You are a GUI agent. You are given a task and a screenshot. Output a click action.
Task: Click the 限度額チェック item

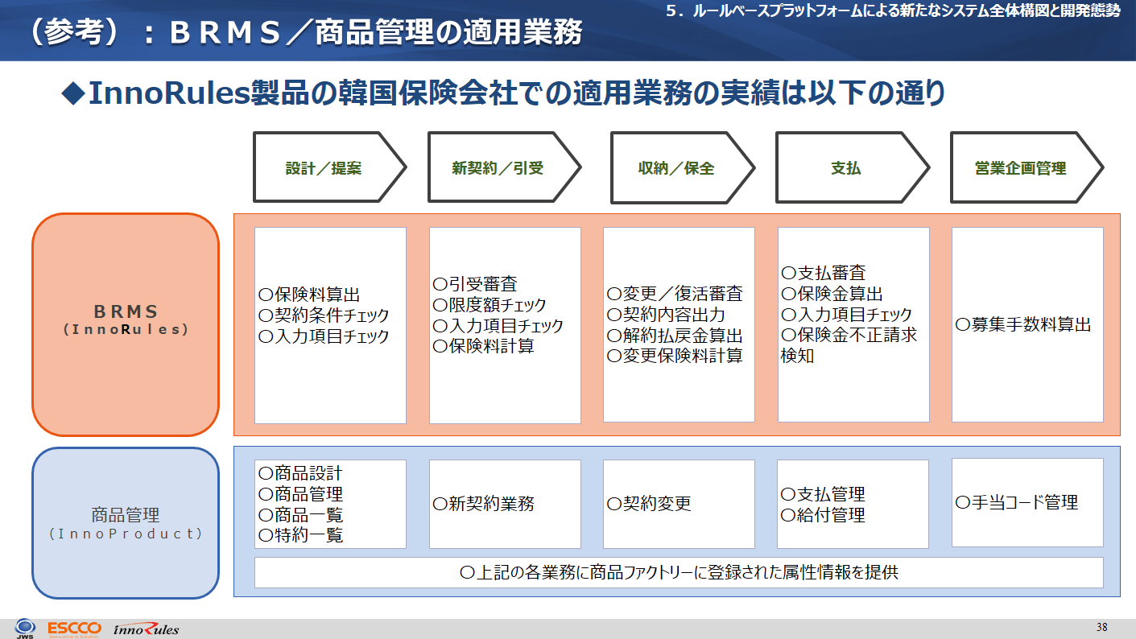tap(490, 305)
